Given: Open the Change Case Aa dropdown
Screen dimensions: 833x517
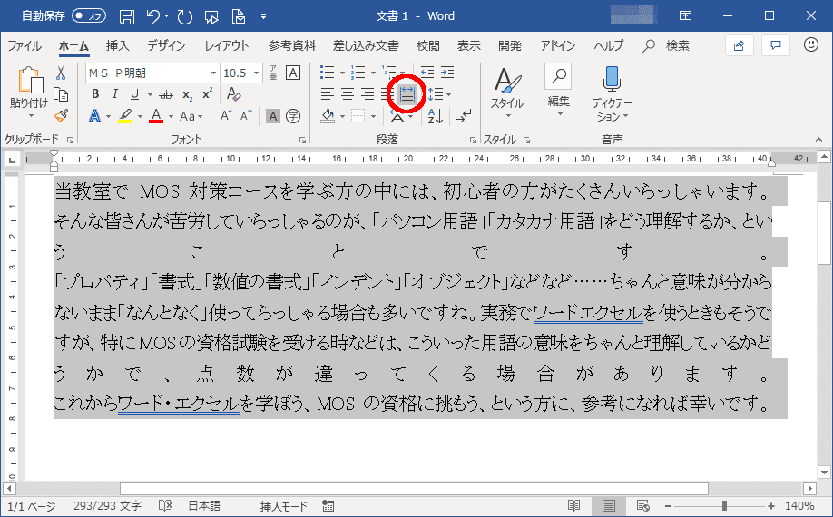Looking at the screenshot, I should click(x=191, y=116).
